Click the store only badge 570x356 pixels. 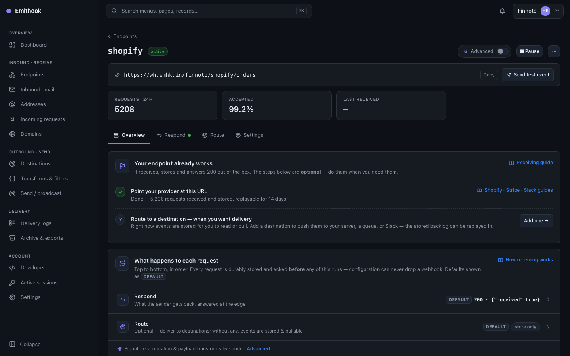pos(525,327)
